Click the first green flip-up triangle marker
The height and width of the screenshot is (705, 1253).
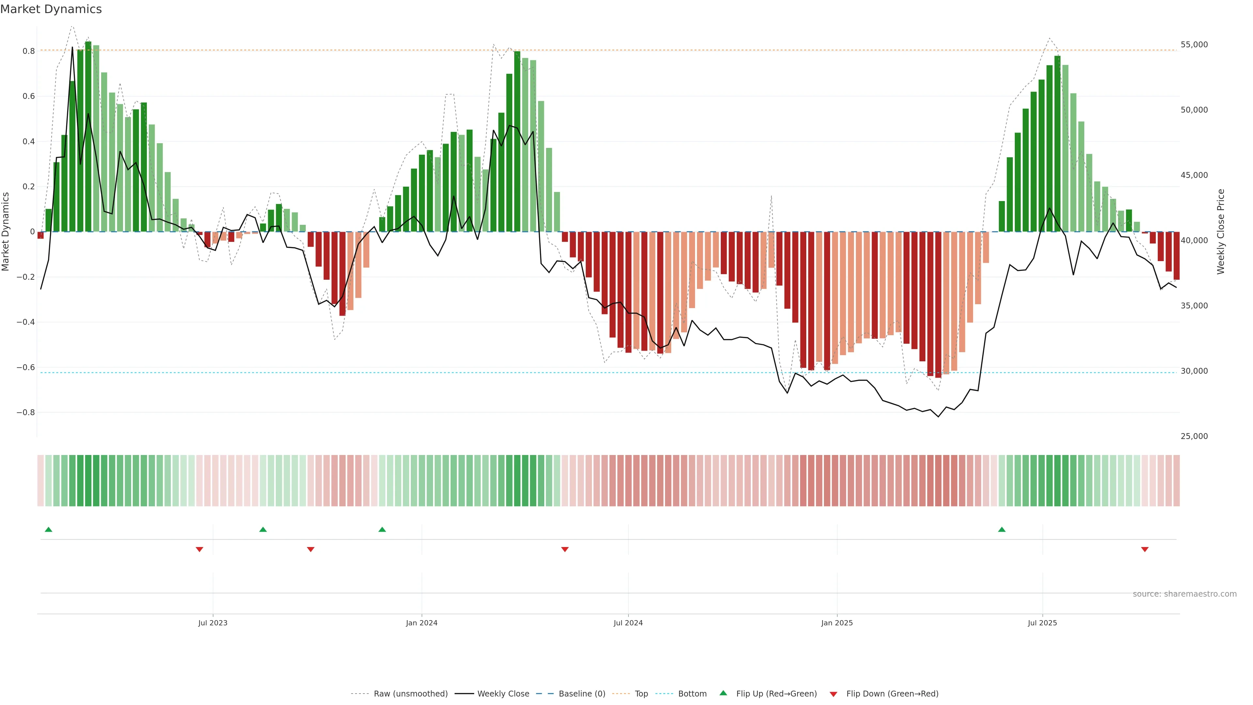(48, 529)
